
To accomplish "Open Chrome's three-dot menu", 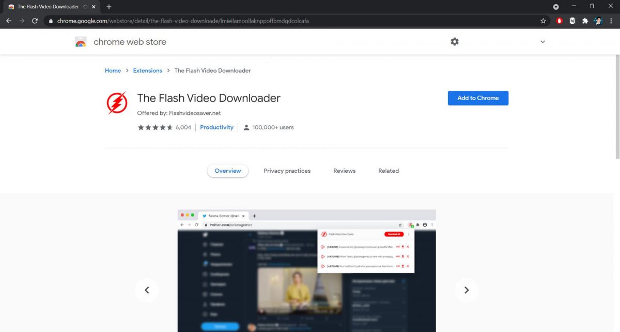I will click(x=611, y=21).
